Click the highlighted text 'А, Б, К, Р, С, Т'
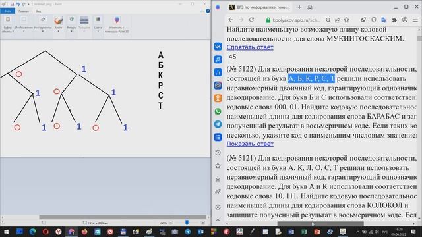Image resolution: width=422 pixels, height=237 pixels. (x=311, y=78)
